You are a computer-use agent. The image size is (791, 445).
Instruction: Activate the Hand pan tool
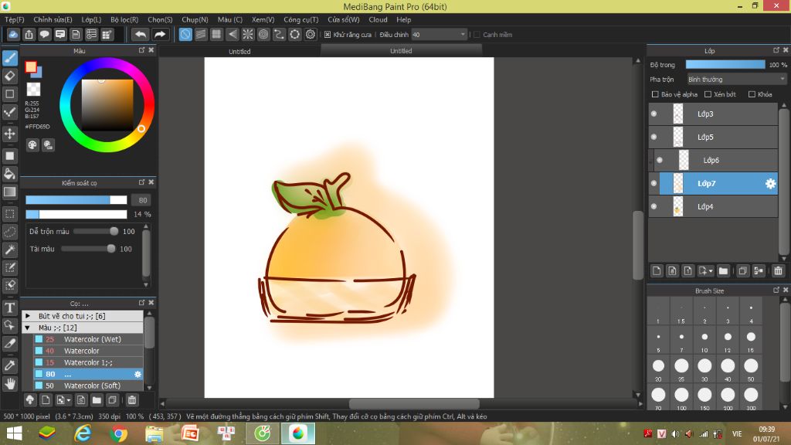[x=10, y=382]
